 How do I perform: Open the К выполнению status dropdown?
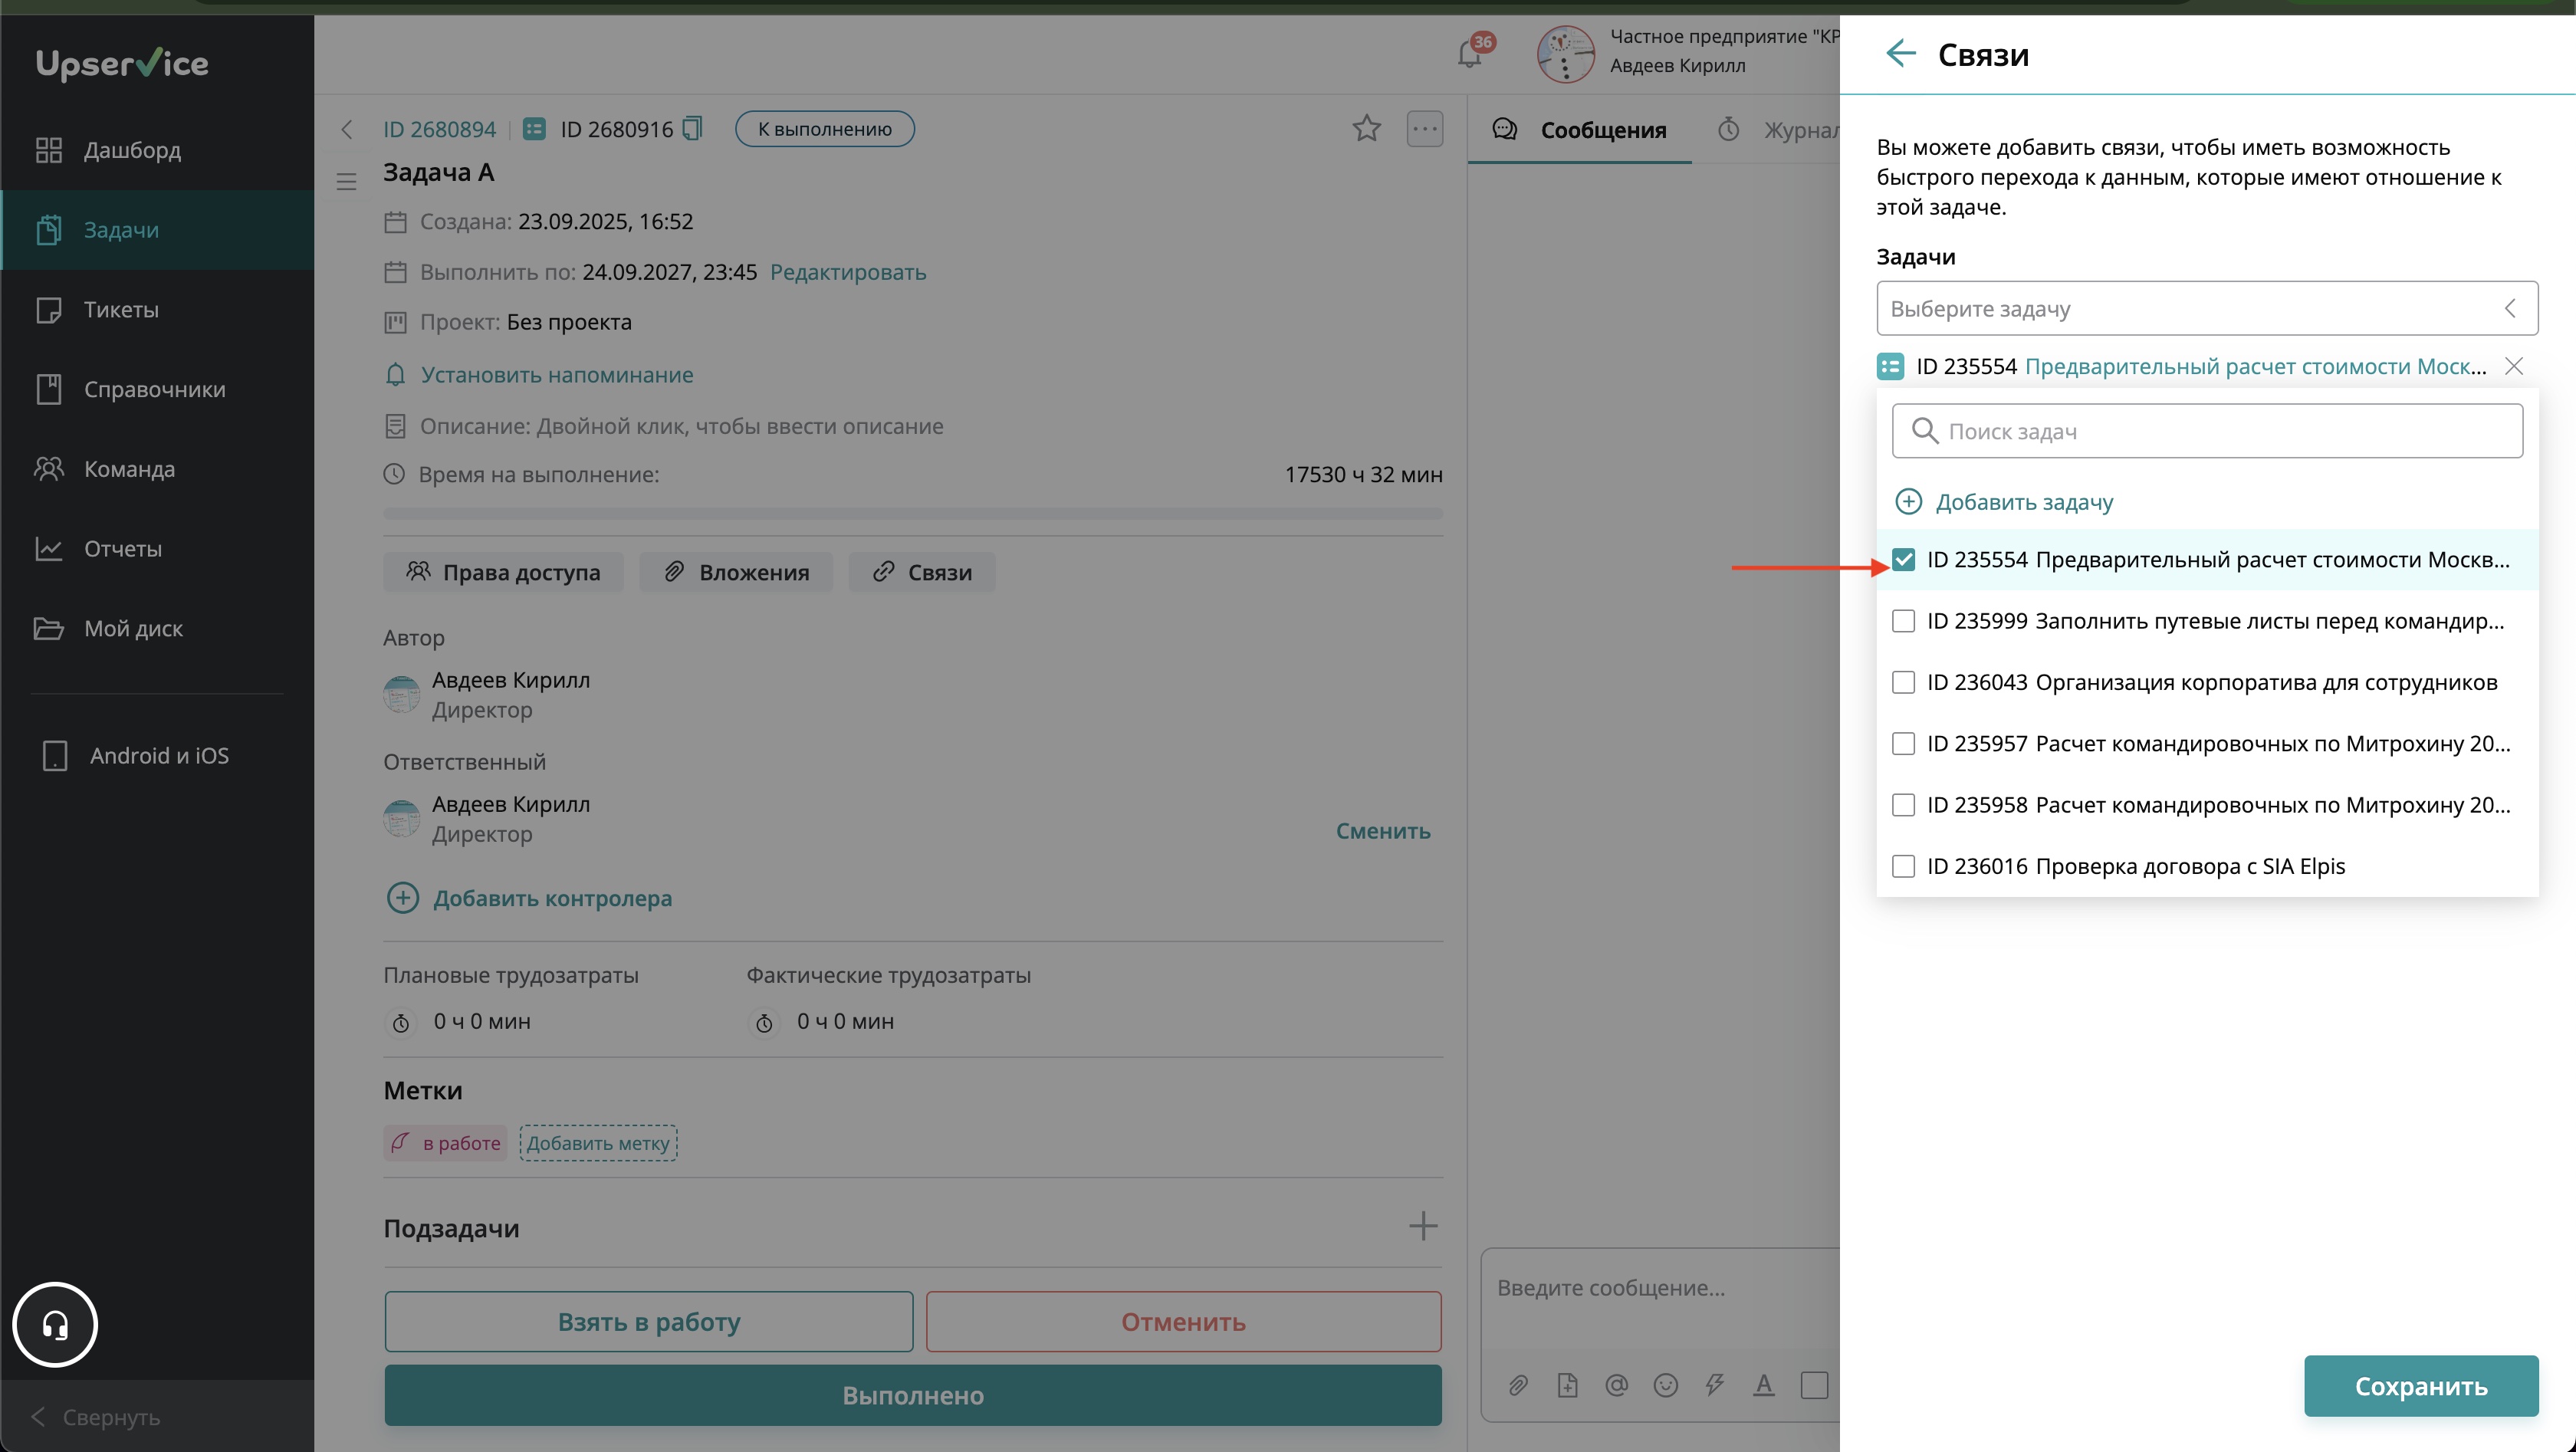click(x=824, y=129)
